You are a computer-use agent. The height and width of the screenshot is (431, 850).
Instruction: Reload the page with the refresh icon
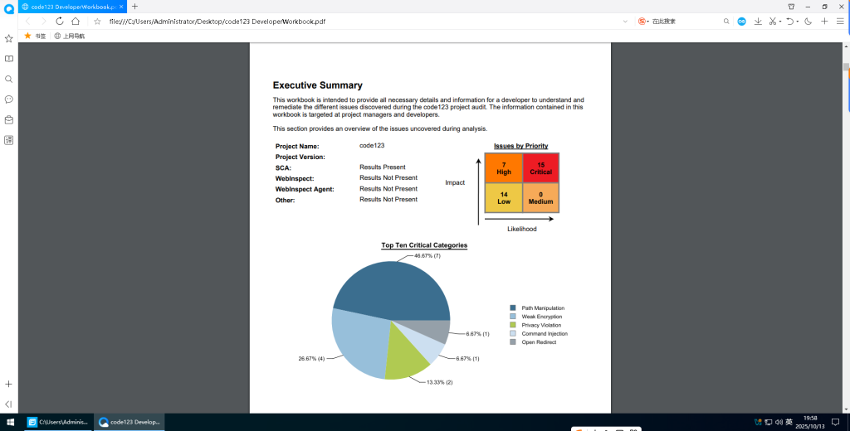click(x=60, y=22)
